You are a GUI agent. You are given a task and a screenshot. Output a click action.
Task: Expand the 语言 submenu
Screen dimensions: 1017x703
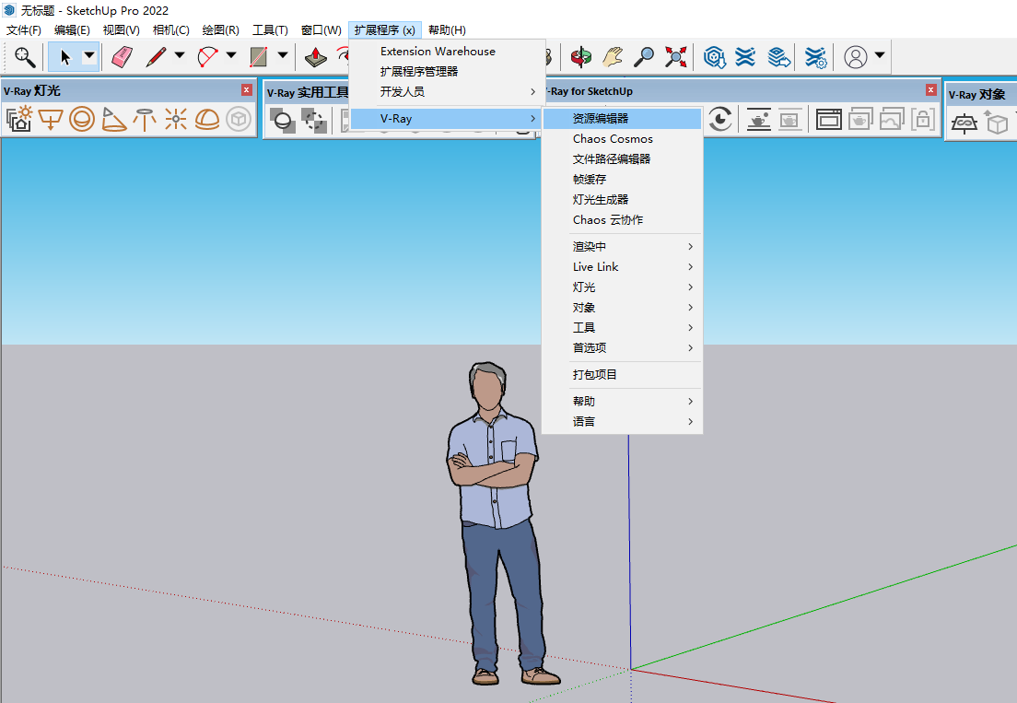[622, 422]
